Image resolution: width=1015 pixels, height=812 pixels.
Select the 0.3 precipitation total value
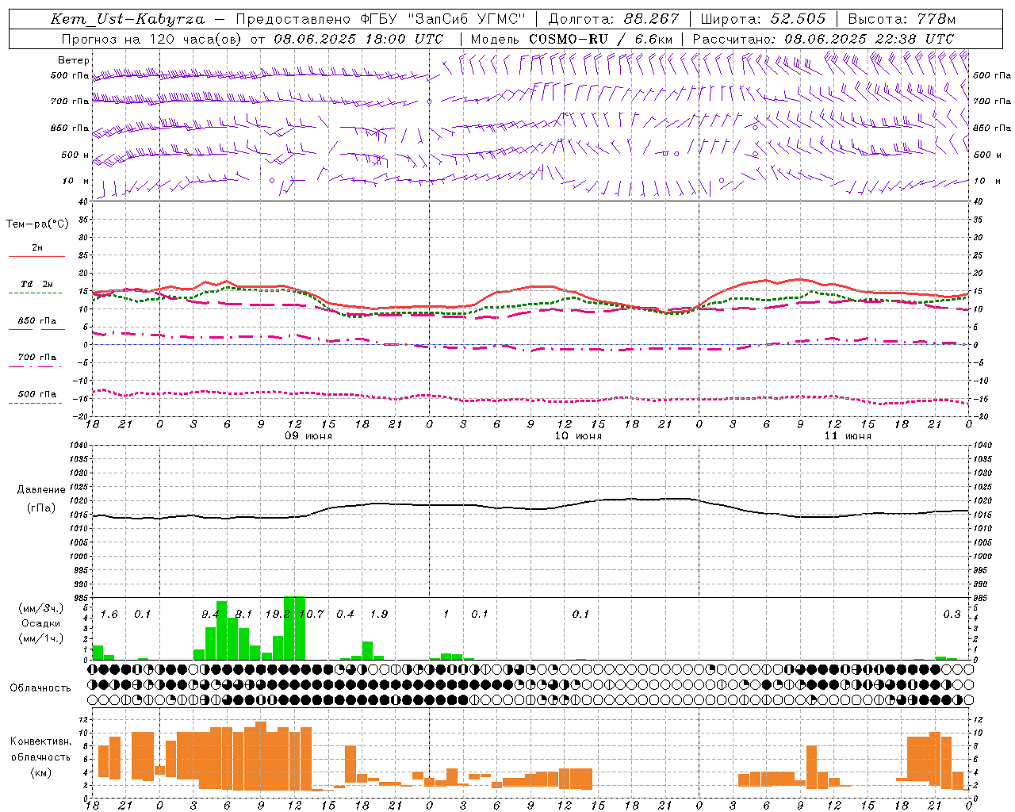point(952,614)
